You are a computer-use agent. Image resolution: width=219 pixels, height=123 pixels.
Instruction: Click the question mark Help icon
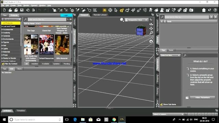point(215,10)
